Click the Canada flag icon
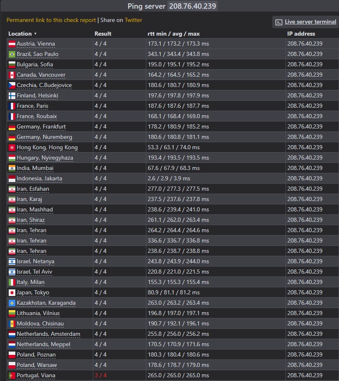 coord(12,75)
